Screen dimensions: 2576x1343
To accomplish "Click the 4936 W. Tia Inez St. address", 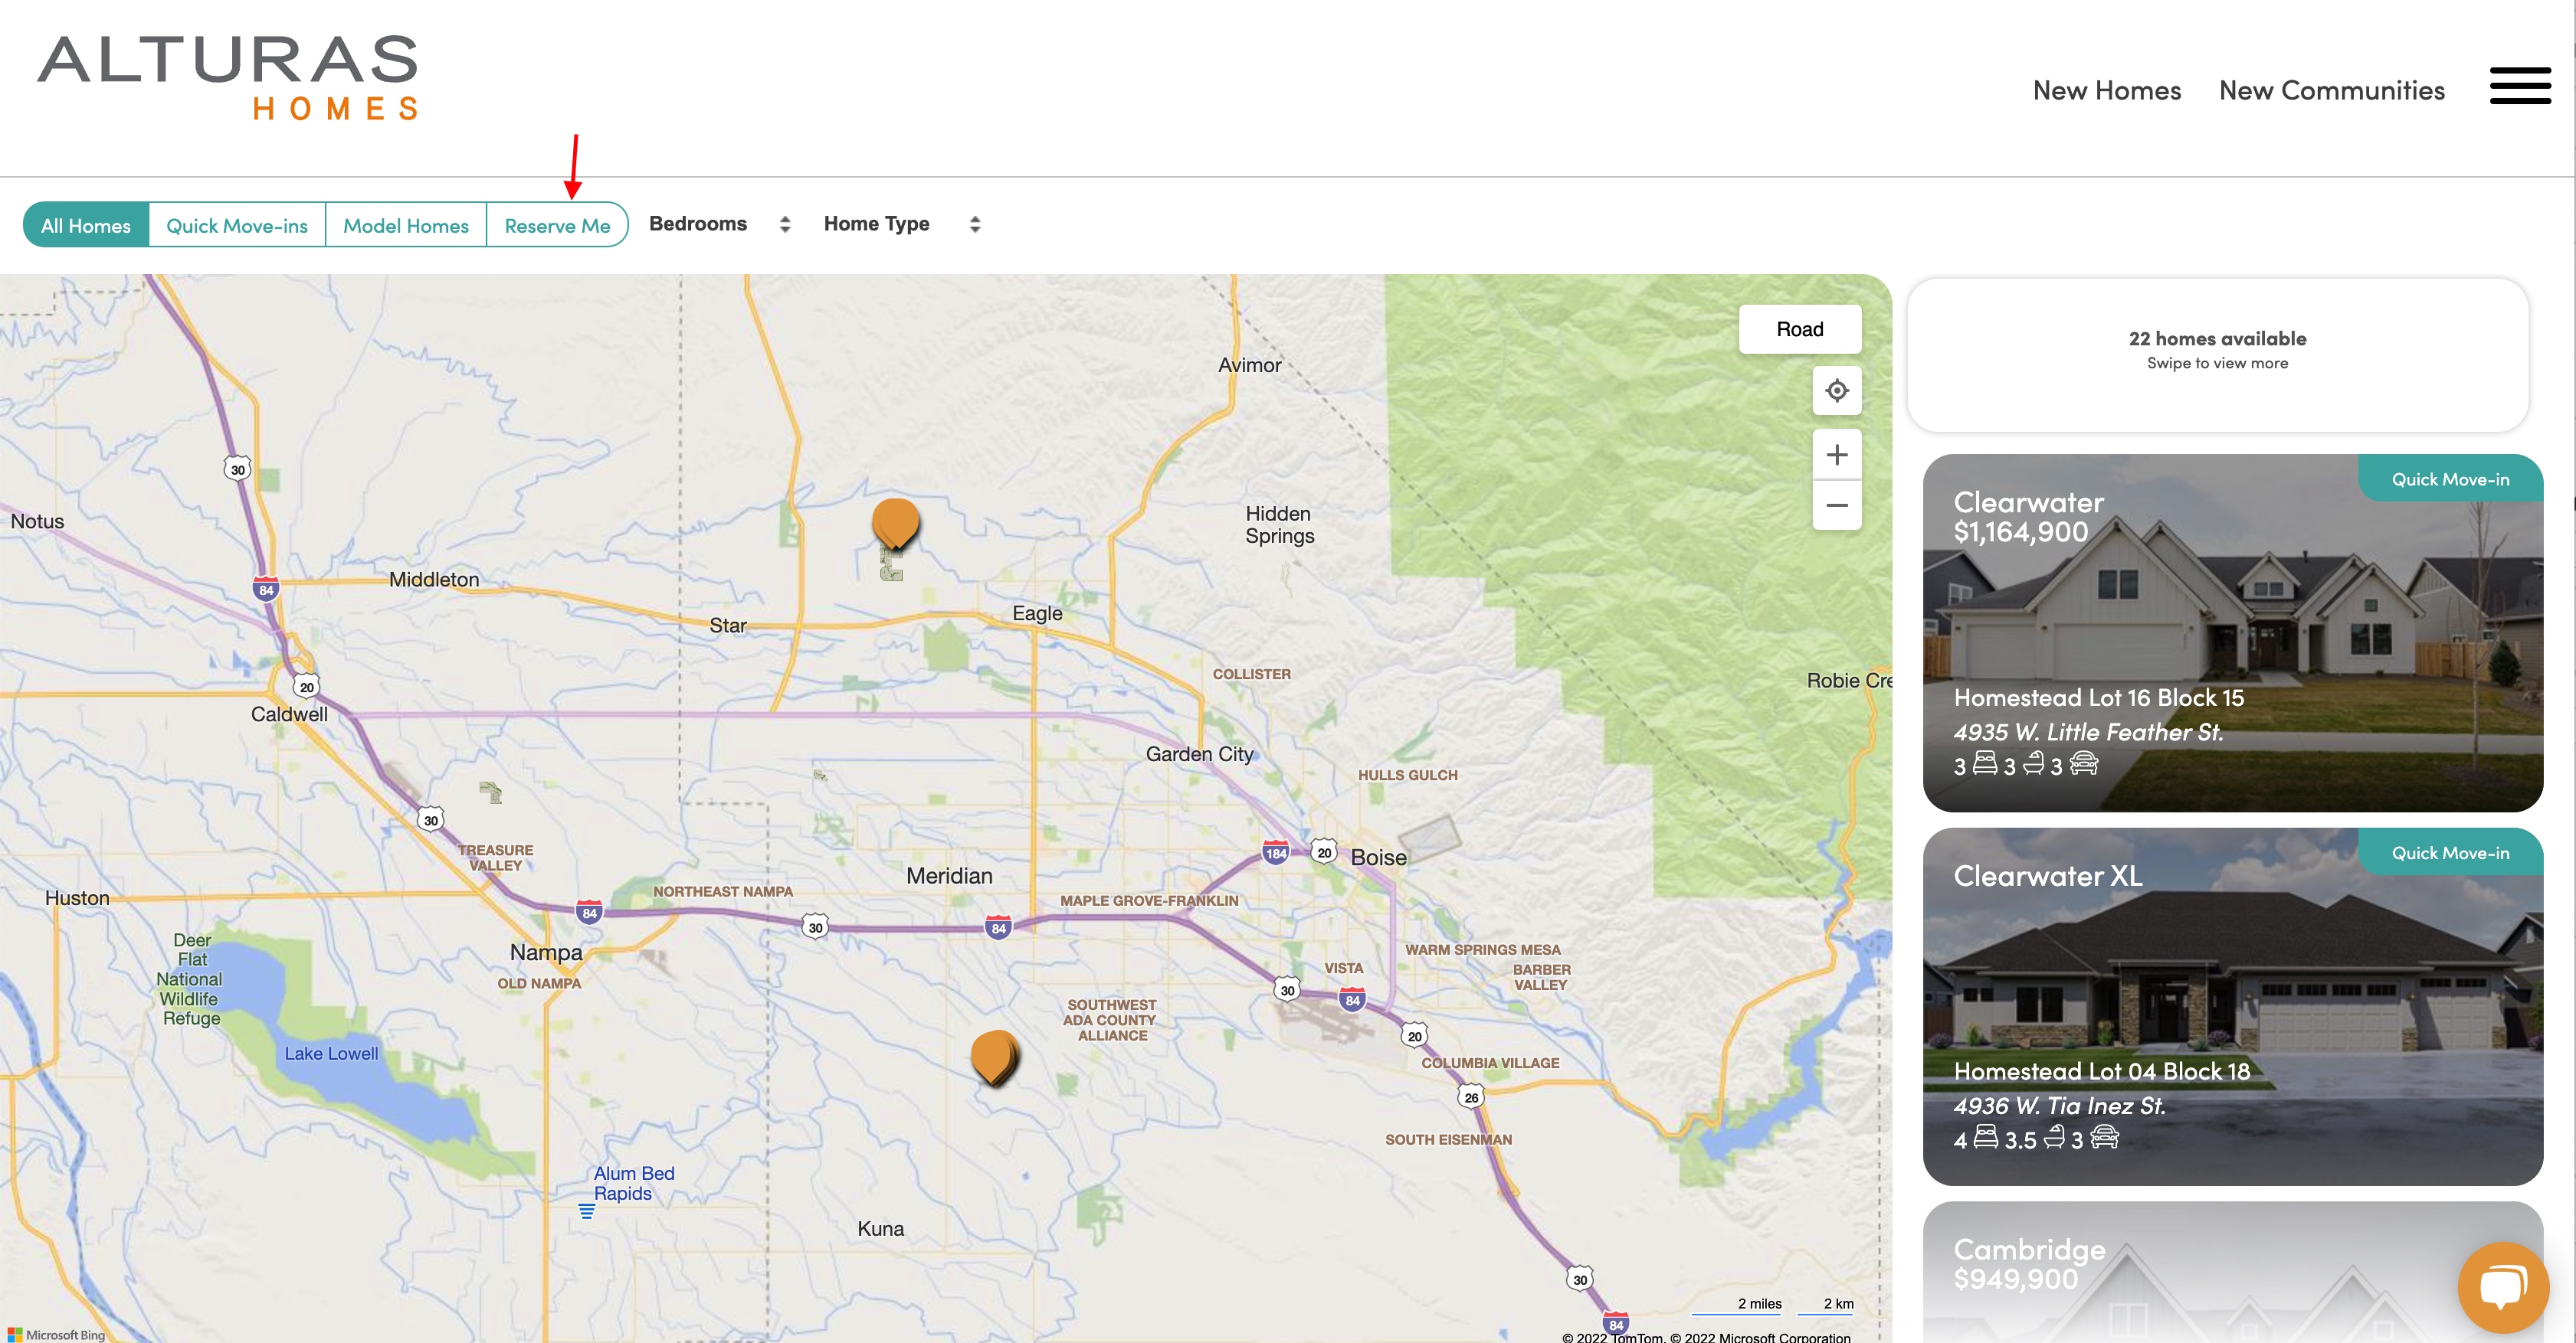I will coord(2059,1106).
